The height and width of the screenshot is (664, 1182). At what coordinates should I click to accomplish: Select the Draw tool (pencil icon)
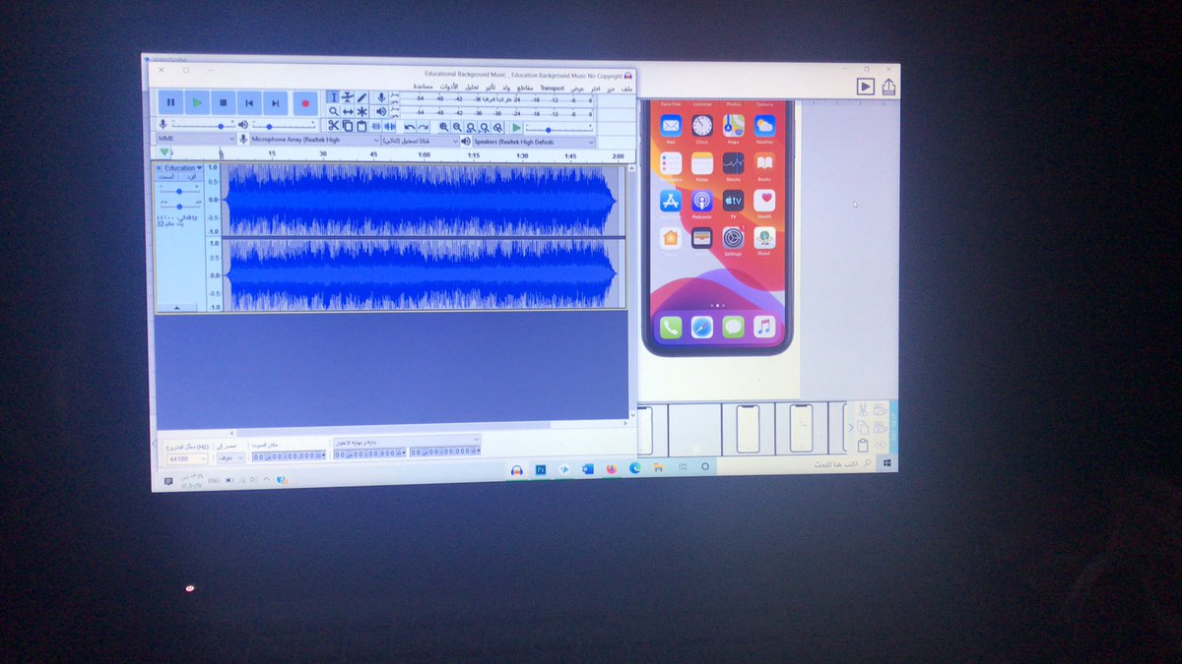pos(361,96)
